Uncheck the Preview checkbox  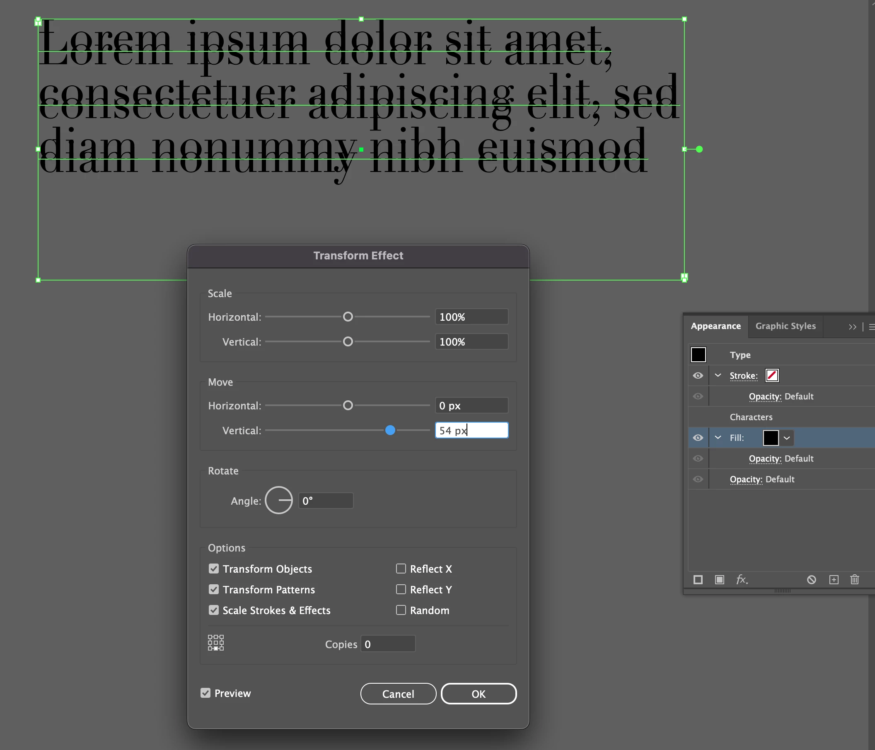coord(205,693)
